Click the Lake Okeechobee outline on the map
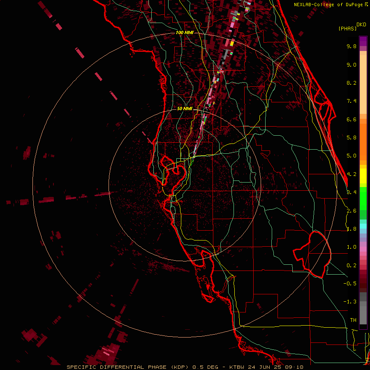Image resolution: width=370 pixels, height=370 pixels. (312, 254)
